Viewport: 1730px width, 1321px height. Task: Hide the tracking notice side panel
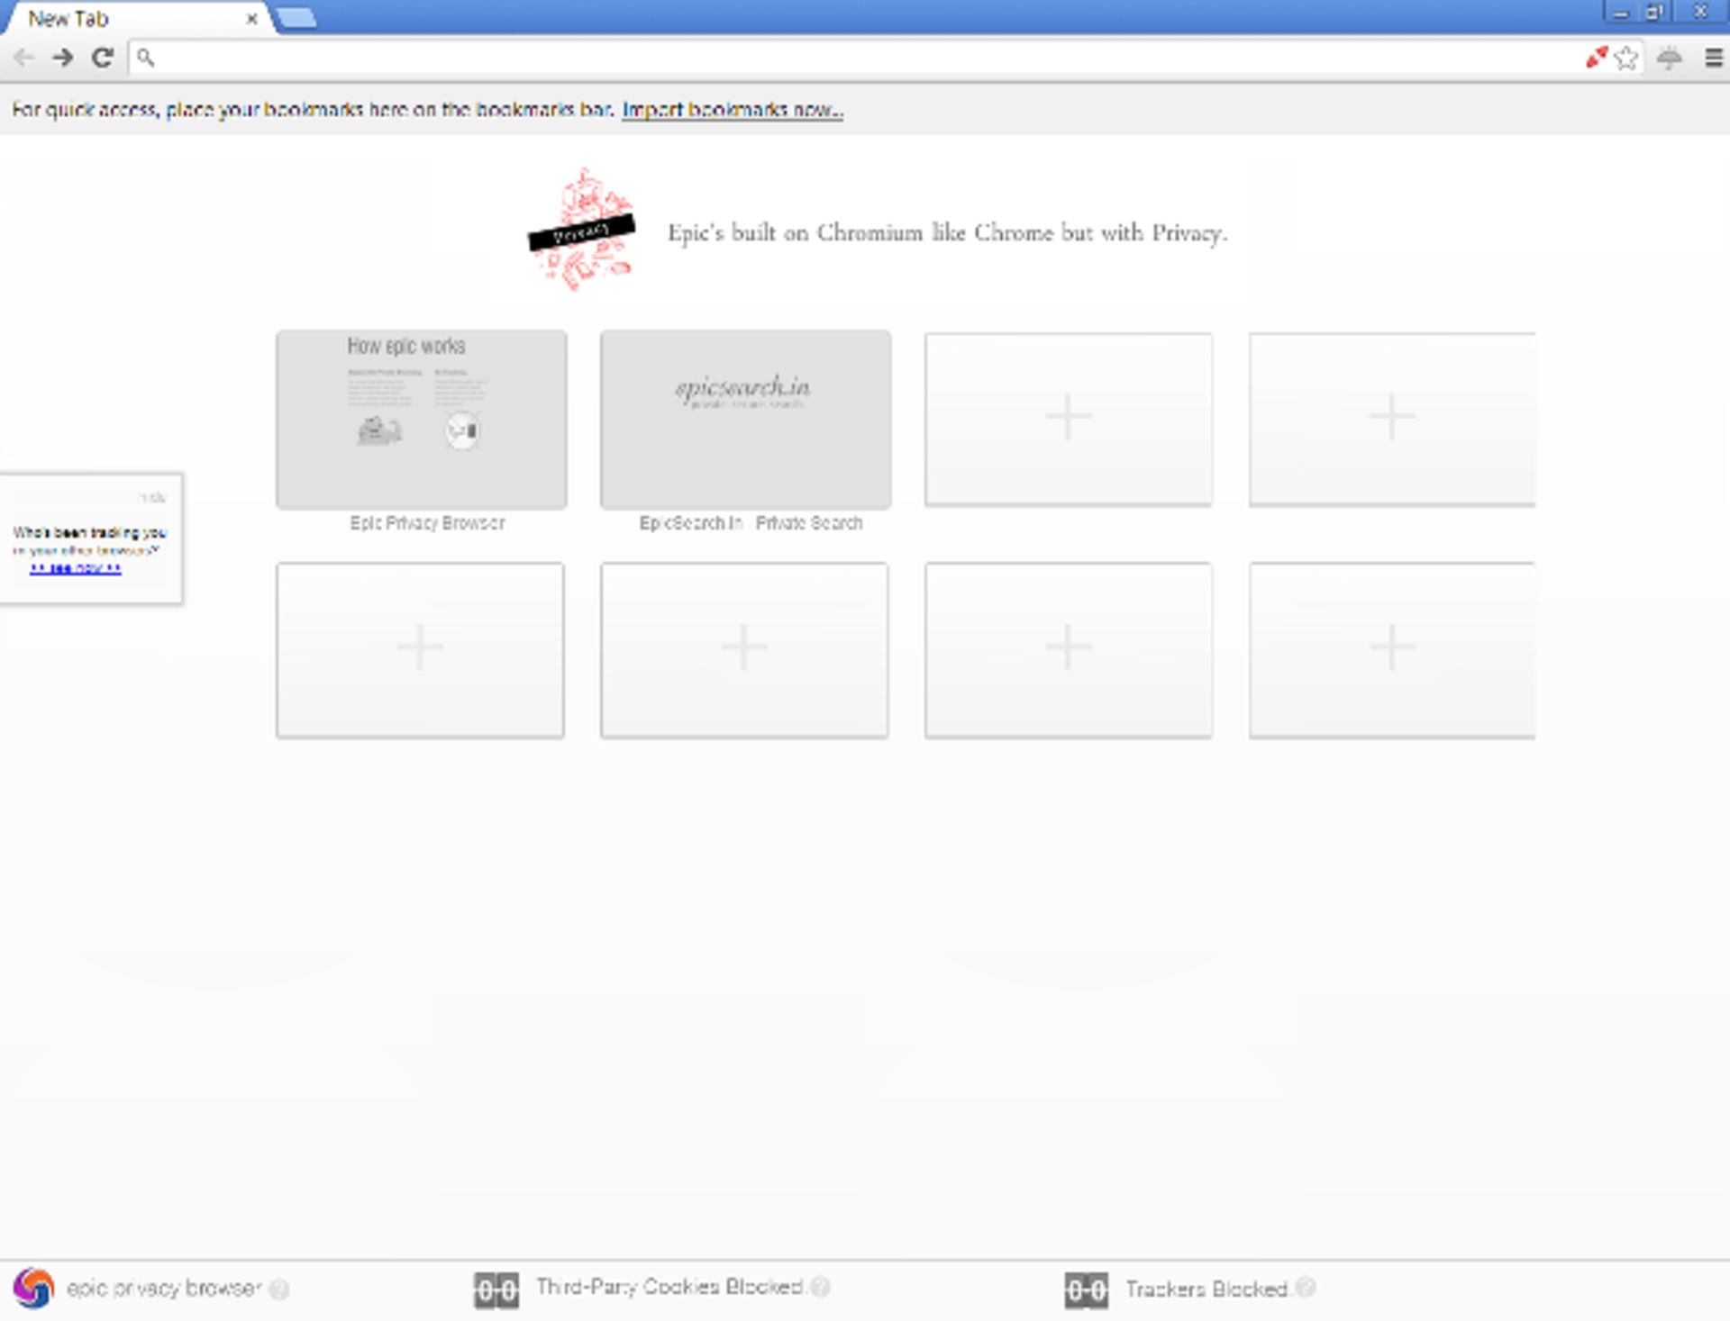153,497
